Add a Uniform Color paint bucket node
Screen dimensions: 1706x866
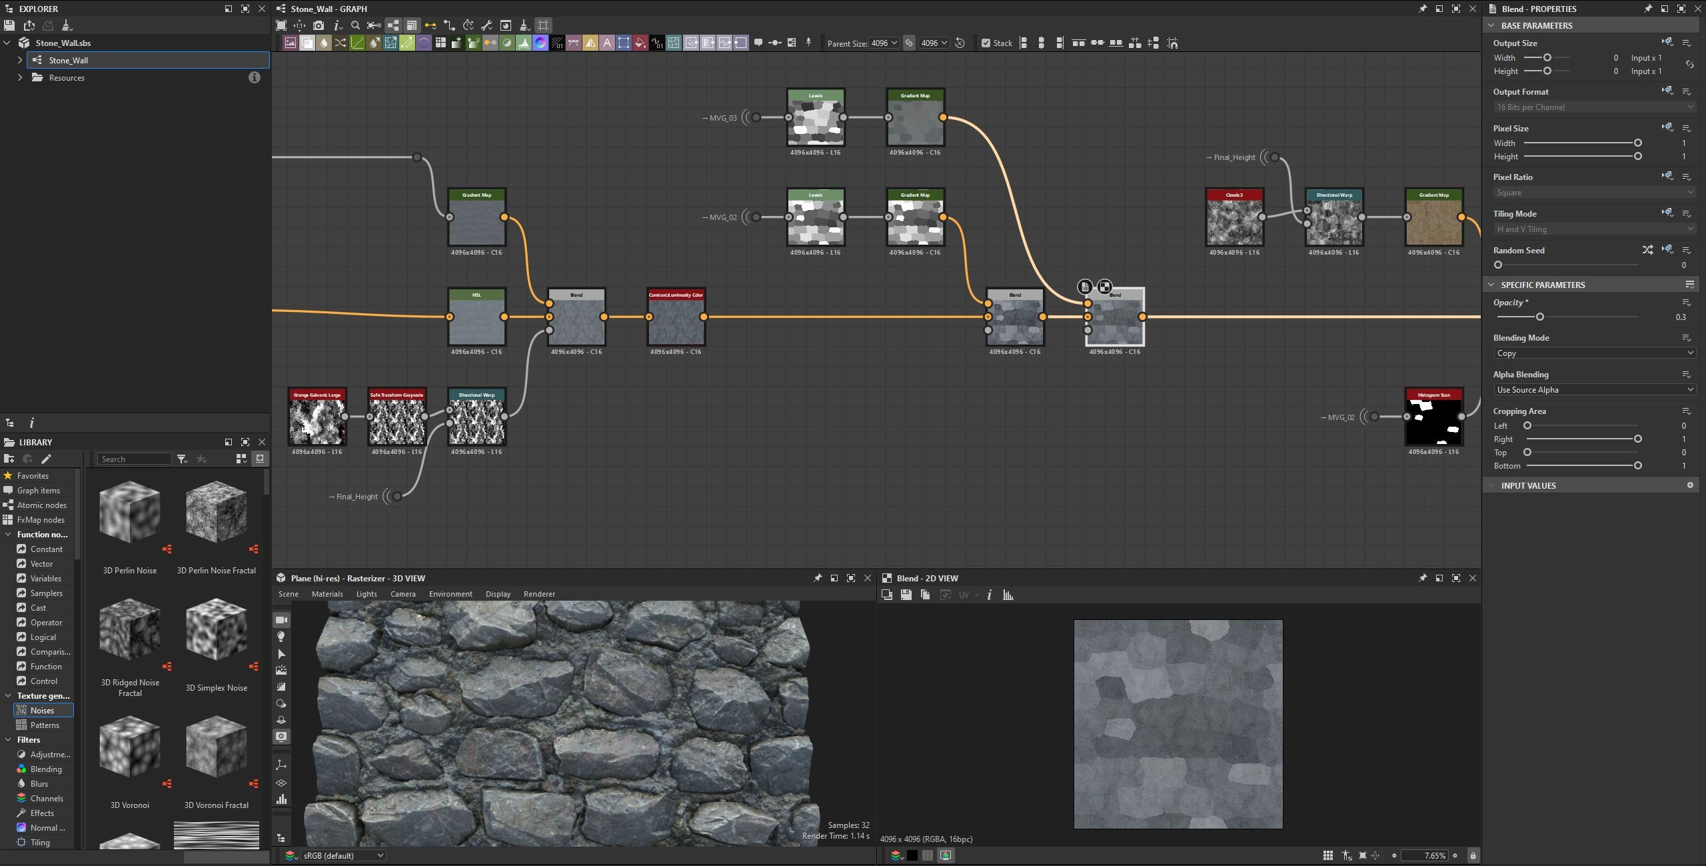click(640, 43)
